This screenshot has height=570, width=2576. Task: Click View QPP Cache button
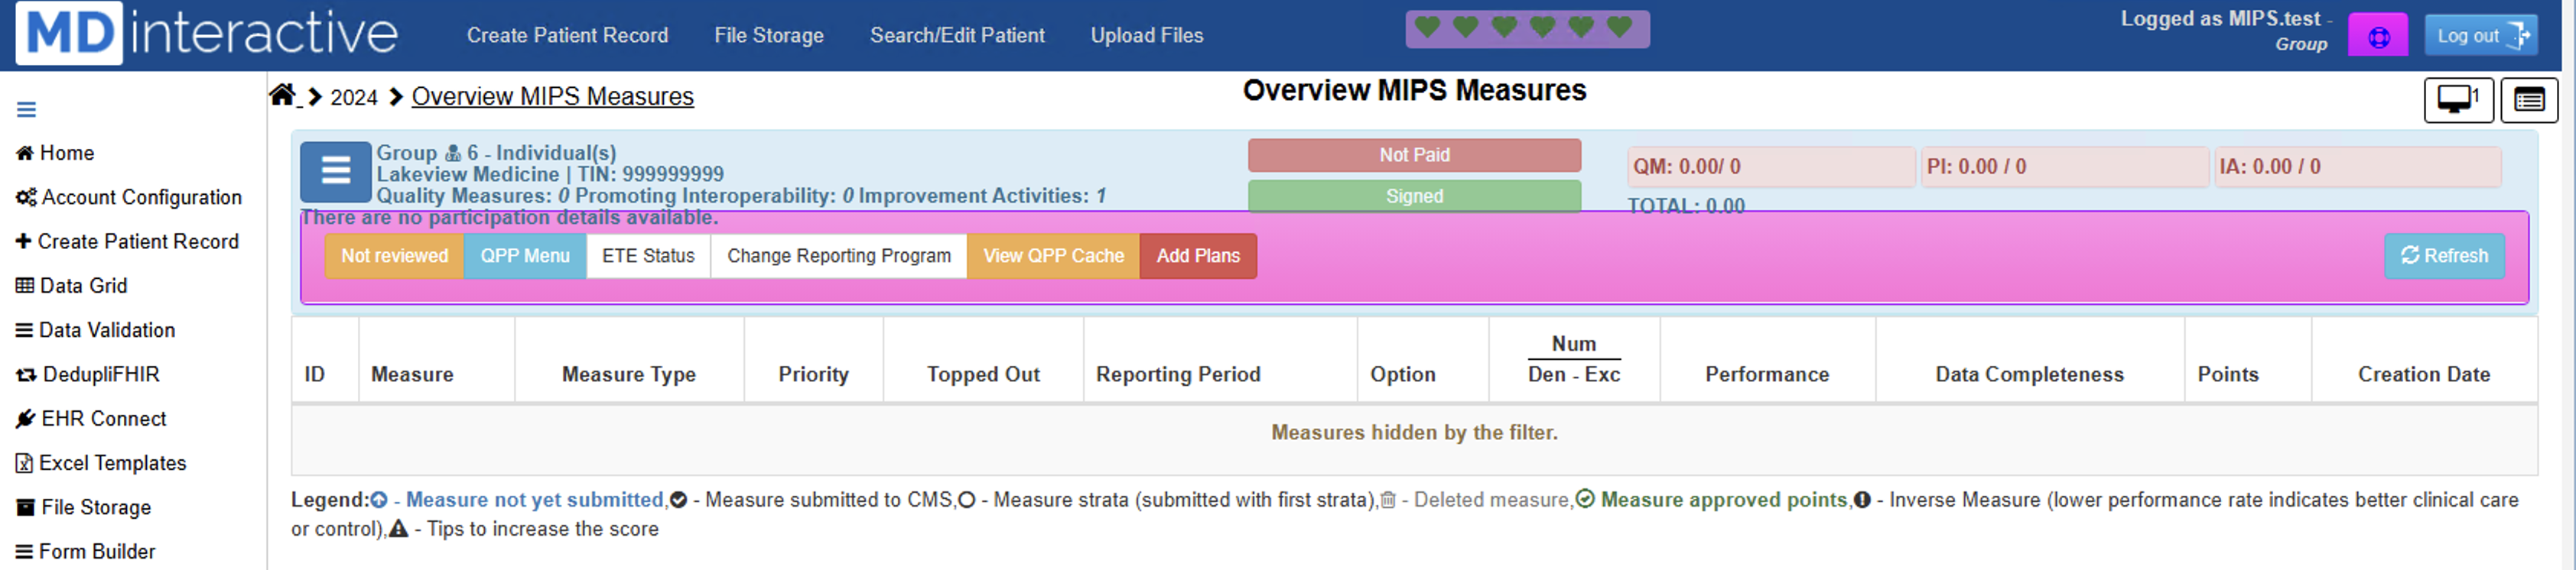tap(1053, 255)
